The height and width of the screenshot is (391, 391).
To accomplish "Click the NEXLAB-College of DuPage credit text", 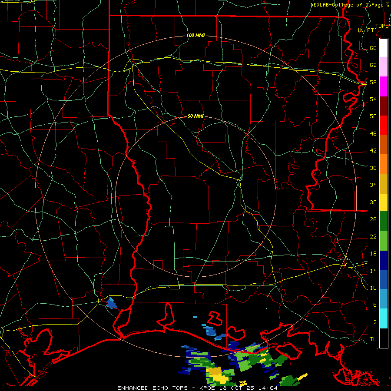I will (347, 5).
